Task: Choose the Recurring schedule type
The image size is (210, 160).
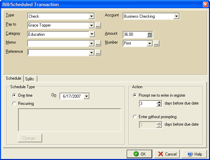Action: click(x=14, y=103)
